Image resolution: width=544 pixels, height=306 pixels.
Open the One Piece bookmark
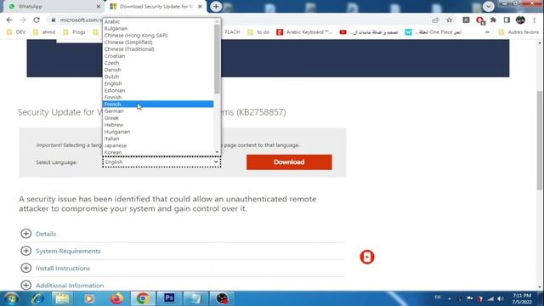tap(433, 32)
